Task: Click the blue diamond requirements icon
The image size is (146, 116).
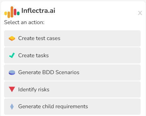Action: point(12,107)
